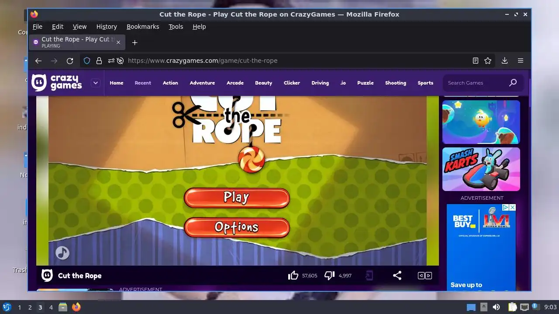Browse the Action category
The image size is (559, 314).
point(170,83)
